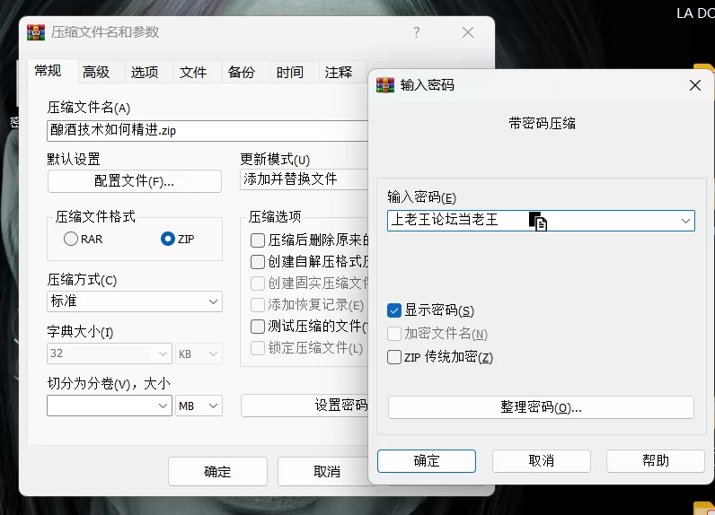Expand the password history dropdown arrow
The width and height of the screenshot is (715, 515).
(x=685, y=221)
